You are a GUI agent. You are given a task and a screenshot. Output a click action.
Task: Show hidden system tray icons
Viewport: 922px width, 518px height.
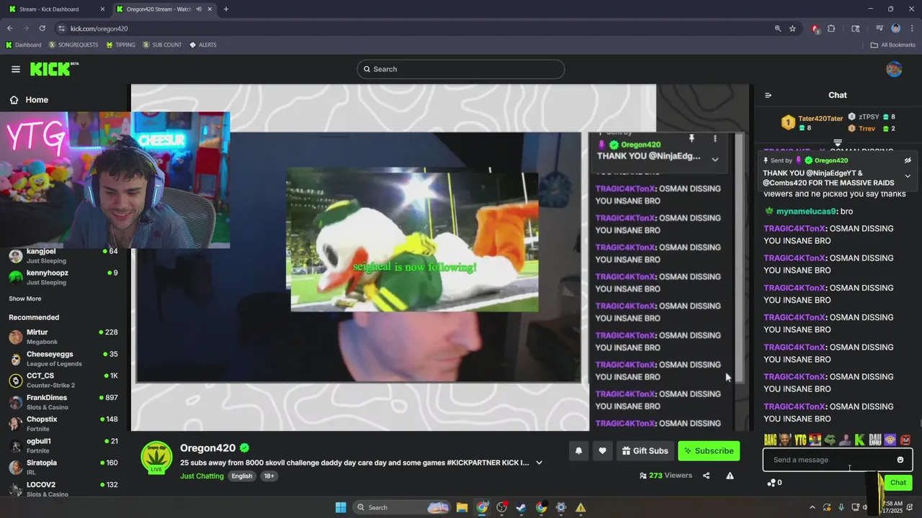[x=813, y=507]
